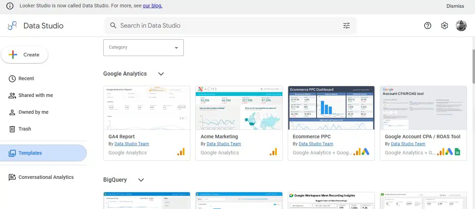Click the colored plus icon in Create

pyautogui.click(x=13, y=55)
